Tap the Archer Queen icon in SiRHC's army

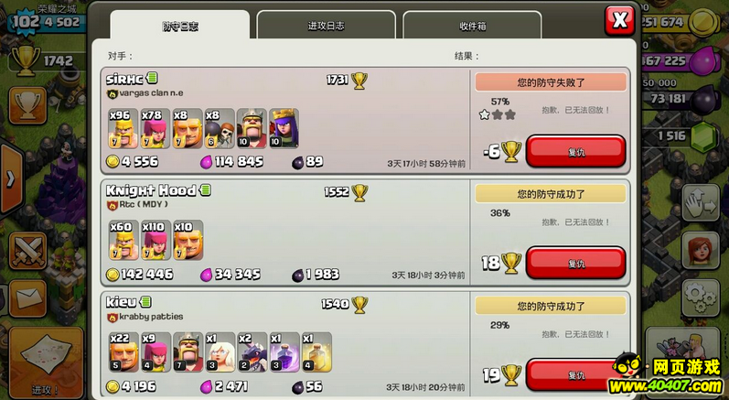[284, 129]
